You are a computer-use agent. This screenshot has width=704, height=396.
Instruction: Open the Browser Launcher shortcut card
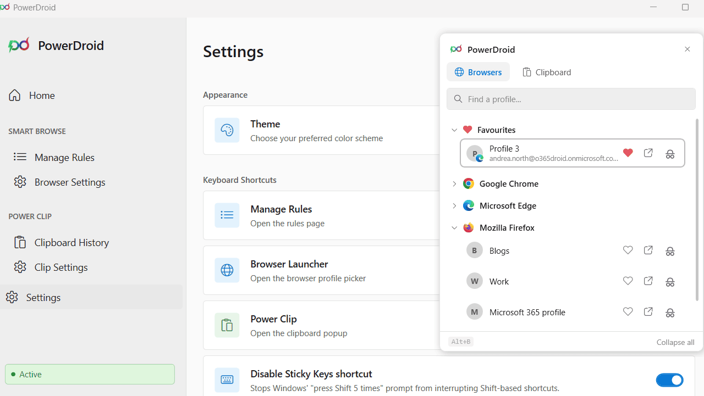point(322,270)
